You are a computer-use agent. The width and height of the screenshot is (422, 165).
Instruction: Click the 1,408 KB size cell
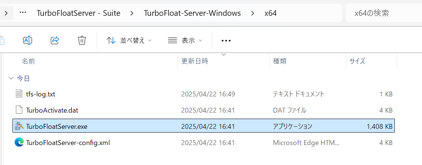pos(379,126)
